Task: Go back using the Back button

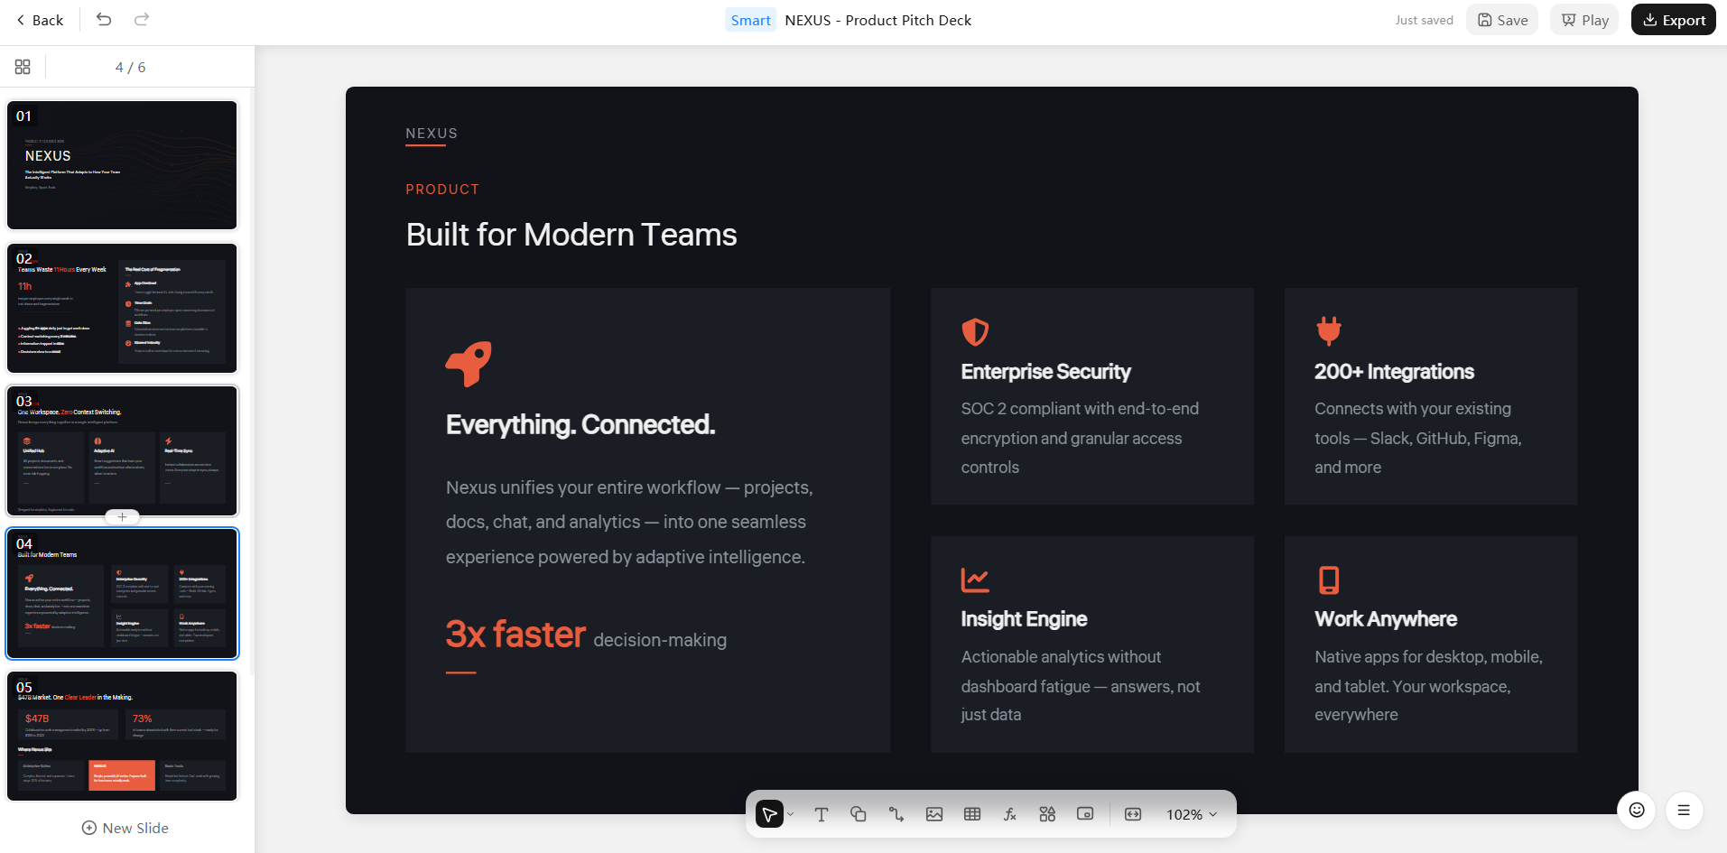Action: 40,20
